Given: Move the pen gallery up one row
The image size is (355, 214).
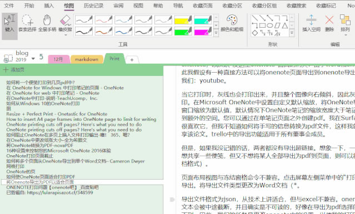Looking at the screenshot, I should click(216, 18).
